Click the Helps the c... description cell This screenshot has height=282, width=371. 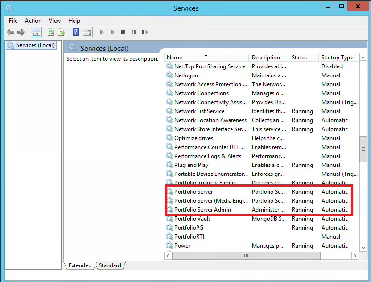pos(268,138)
